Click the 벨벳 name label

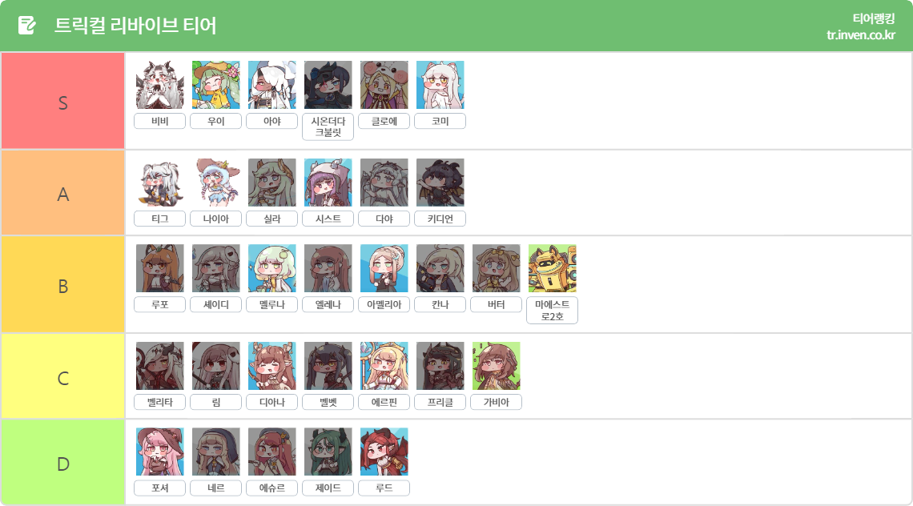tap(328, 402)
